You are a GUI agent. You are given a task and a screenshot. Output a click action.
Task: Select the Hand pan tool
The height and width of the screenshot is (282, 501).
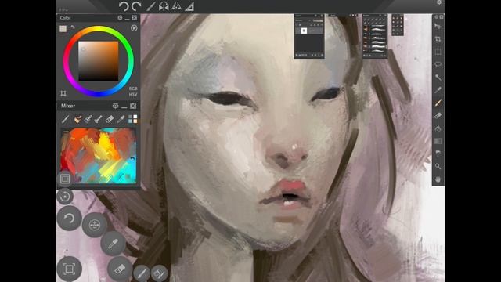click(438, 179)
